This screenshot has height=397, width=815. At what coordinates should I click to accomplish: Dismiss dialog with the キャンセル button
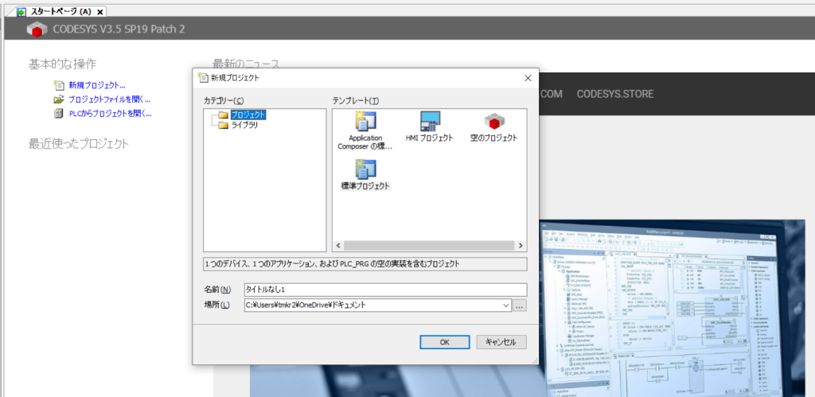coord(501,342)
